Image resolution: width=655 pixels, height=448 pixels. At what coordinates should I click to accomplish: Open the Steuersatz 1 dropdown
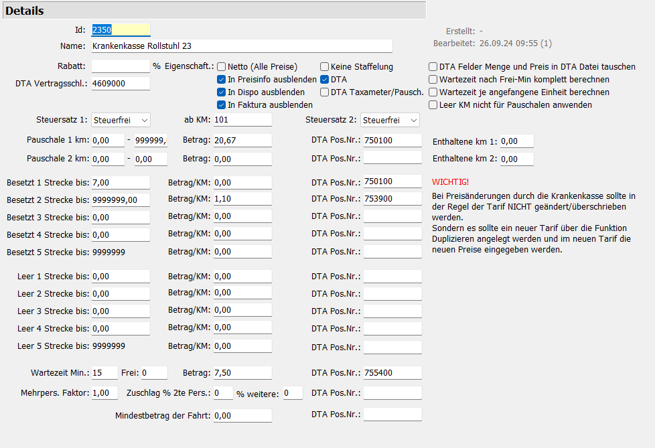tap(121, 120)
